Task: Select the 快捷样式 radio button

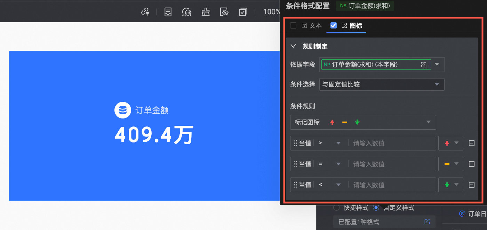Action: point(336,208)
